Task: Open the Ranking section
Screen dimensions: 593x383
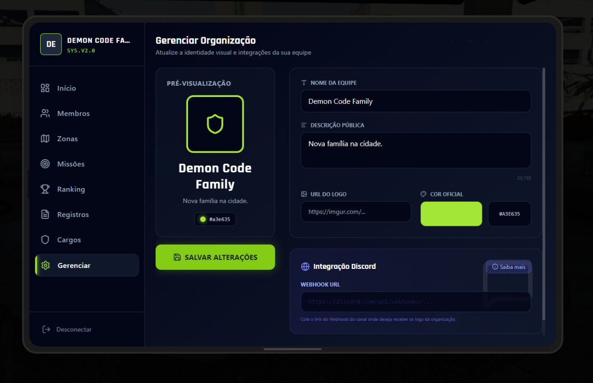Action: 87,189
